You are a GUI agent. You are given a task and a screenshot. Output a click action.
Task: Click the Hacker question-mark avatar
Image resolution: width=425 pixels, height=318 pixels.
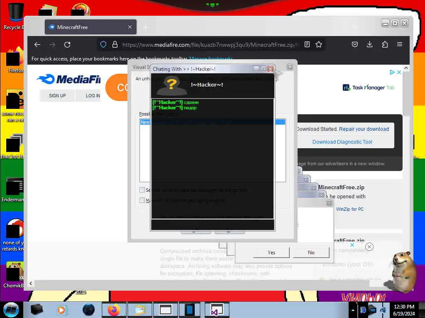[171, 85]
